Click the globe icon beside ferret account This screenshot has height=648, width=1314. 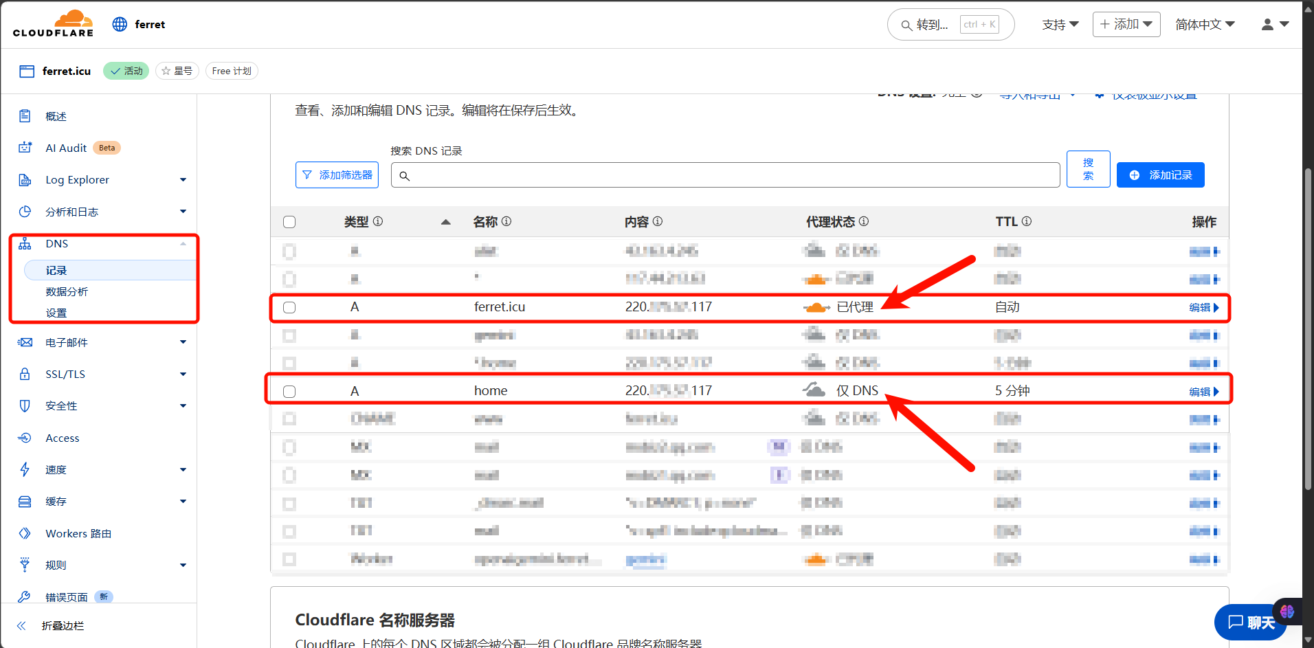(120, 24)
